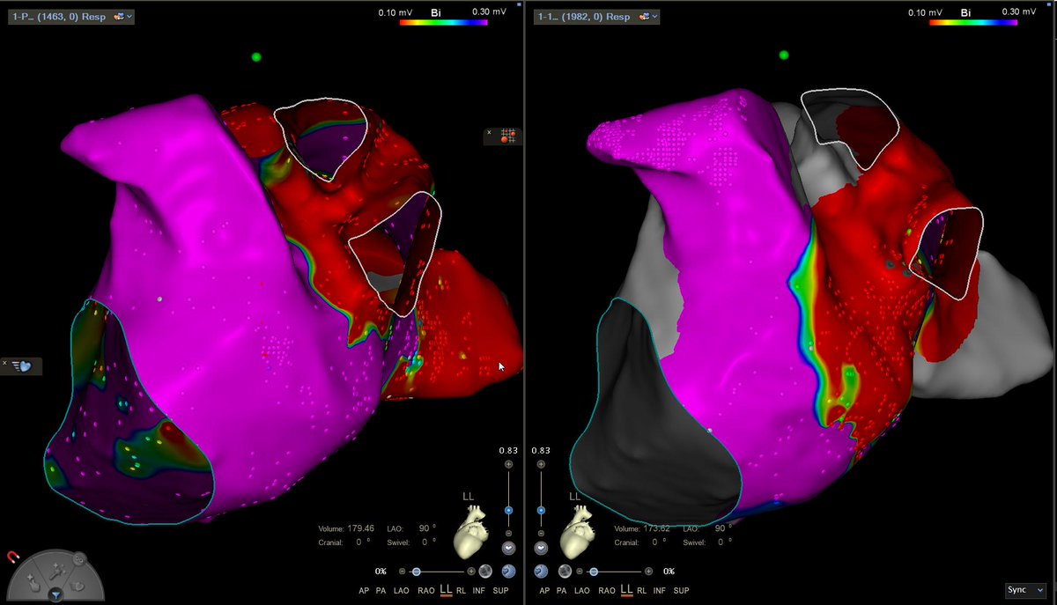Decrease zoom with right map vertical minus
The image size is (1057, 605).
pos(541,534)
